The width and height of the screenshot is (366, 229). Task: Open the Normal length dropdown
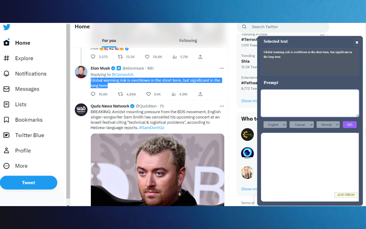[328, 125]
